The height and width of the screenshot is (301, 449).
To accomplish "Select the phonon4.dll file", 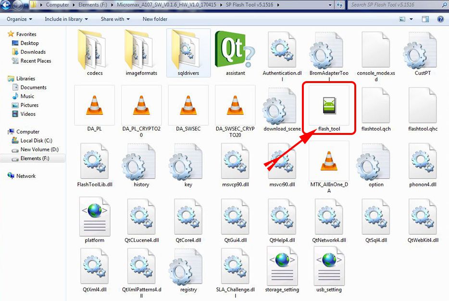I will click(423, 165).
